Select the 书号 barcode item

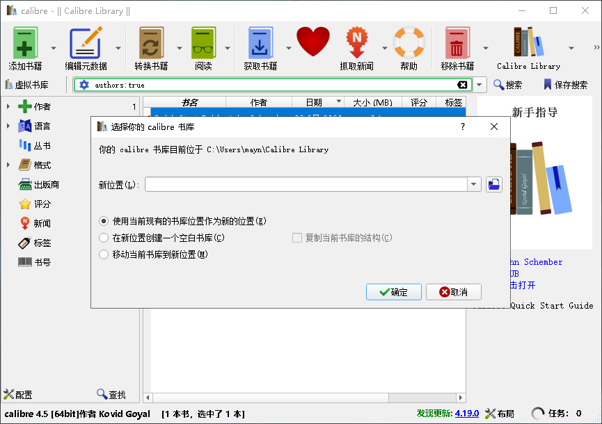pyautogui.click(x=35, y=263)
